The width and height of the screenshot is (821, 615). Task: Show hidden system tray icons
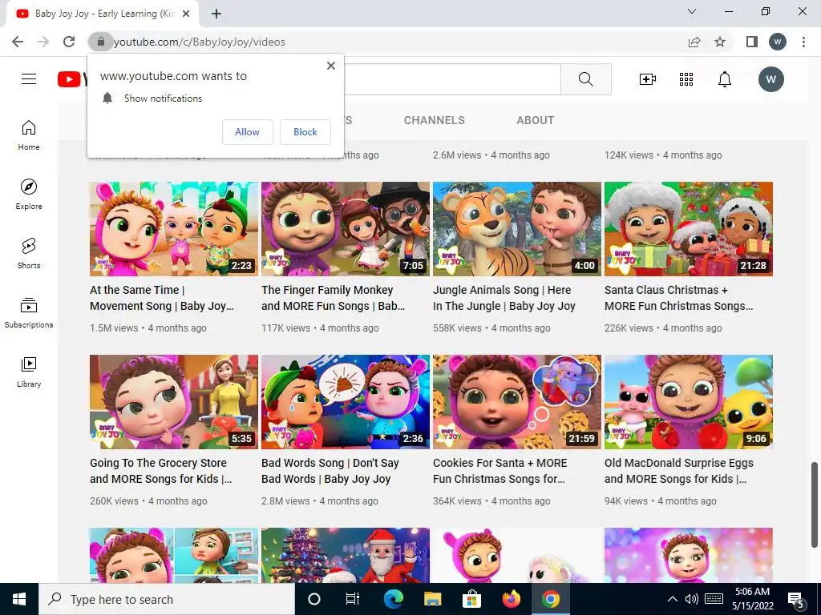673,599
